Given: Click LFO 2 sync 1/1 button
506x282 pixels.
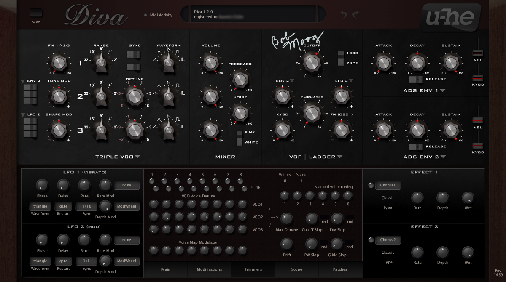Looking at the screenshot, I should pyautogui.click(x=86, y=261).
